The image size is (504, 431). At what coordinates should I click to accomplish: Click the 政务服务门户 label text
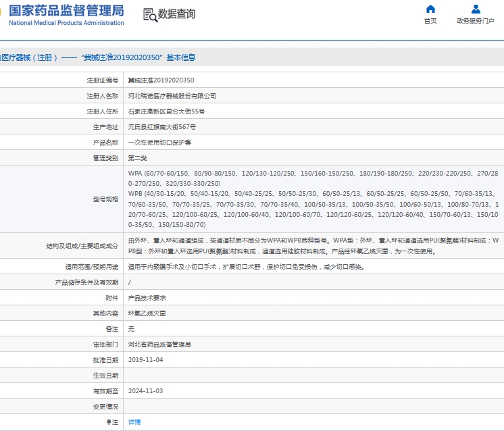tap(476, 21)
